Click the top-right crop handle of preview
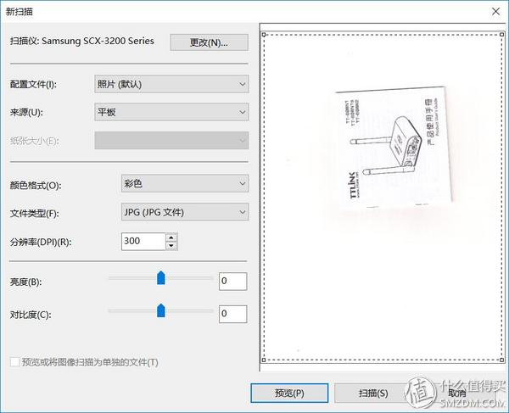 [x=502, y=34]
